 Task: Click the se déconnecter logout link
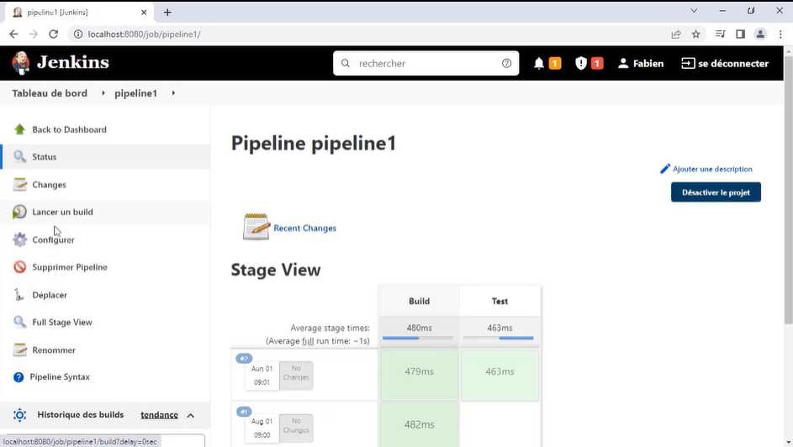tap(725, 63)
